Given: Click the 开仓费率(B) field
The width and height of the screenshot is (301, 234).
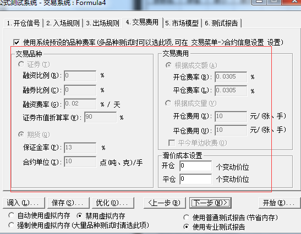Looking at the screenshot, I should pyautogui.click(x=231, y=77).
